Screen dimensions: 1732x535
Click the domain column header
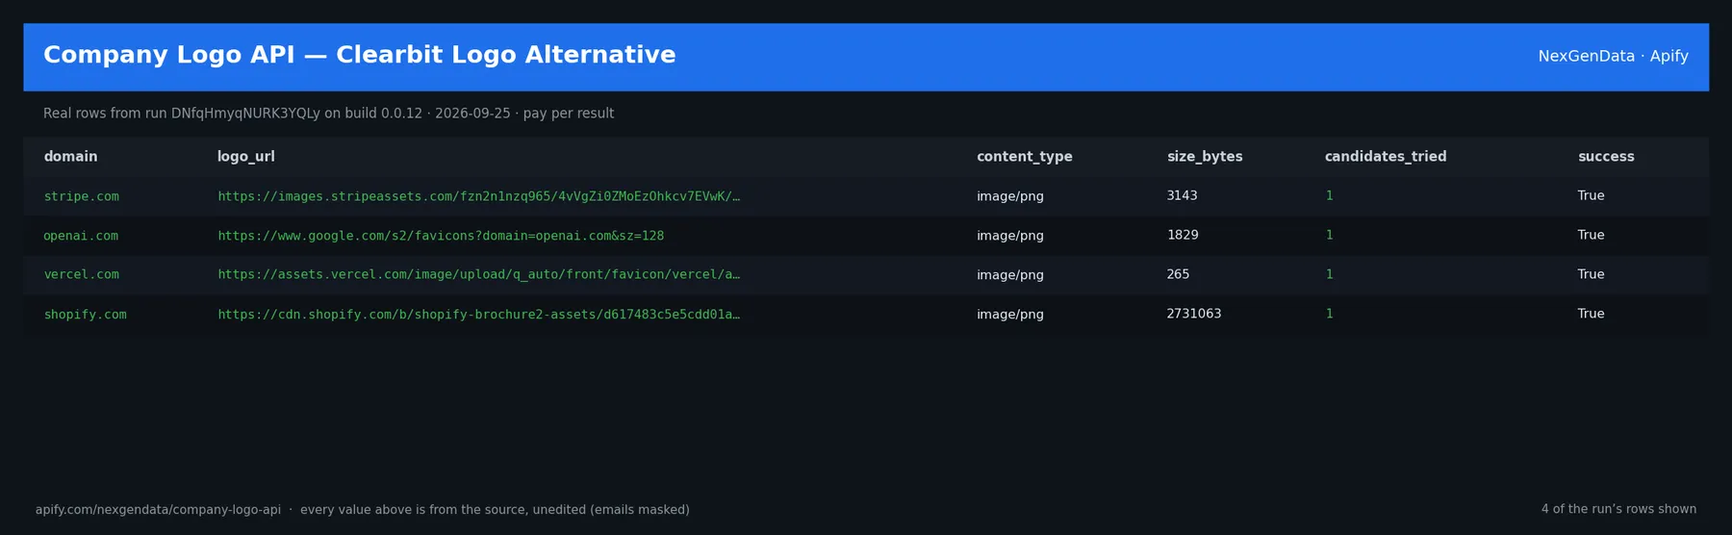click(x=70, y=157)
